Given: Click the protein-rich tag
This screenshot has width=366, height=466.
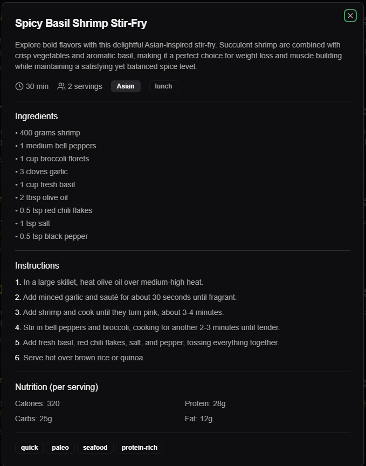Looking at the screenshot, I should click(x=139, y=447).
